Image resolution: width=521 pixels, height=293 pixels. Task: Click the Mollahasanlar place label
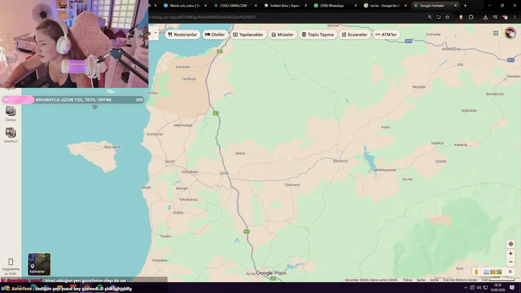coord(385,170)
